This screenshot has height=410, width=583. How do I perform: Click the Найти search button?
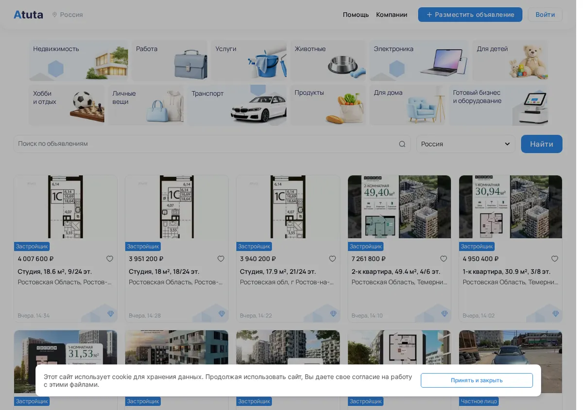[542, 144]
